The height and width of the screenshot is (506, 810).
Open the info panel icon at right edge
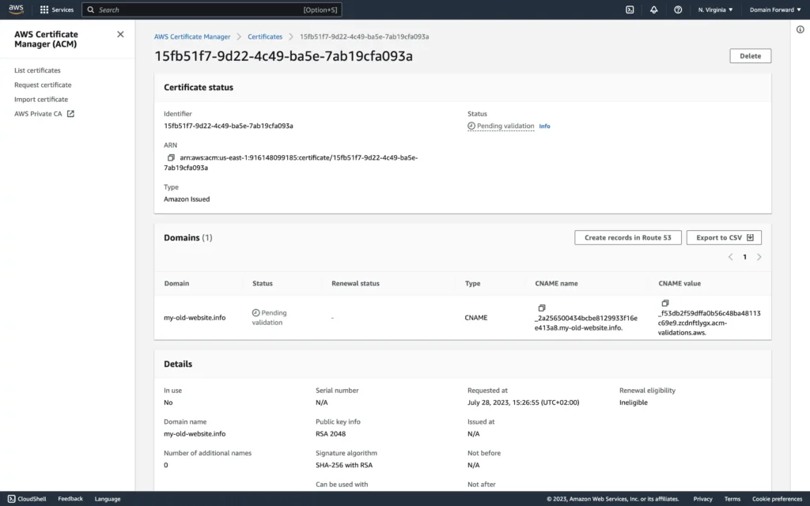click(800, 29)
